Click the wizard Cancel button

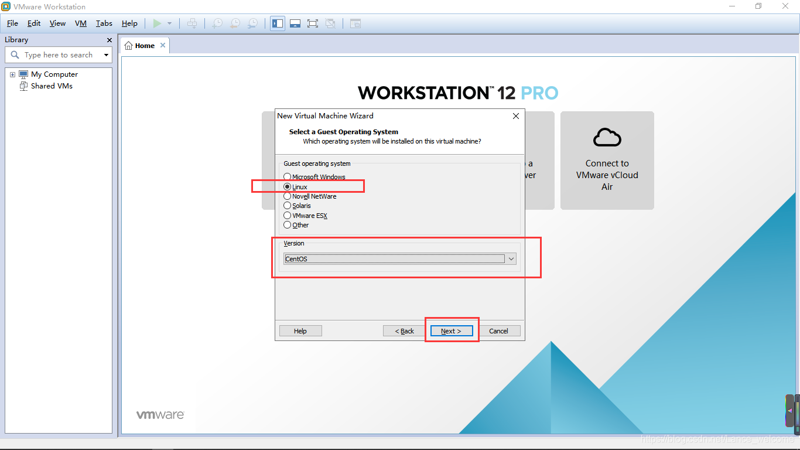point(499,331)
